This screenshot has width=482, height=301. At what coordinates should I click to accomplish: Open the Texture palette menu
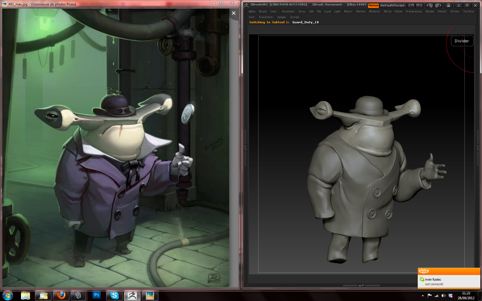(468, 11)
